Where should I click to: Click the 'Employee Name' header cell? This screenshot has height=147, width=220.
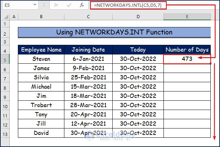pos(41,49)
